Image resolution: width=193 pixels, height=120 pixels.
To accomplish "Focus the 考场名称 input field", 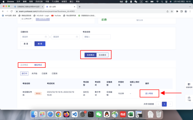I will (96, 37).
